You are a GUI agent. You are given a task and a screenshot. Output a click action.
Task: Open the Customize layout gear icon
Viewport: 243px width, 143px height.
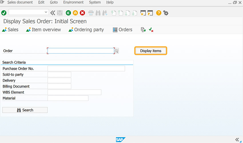(166, 13)
